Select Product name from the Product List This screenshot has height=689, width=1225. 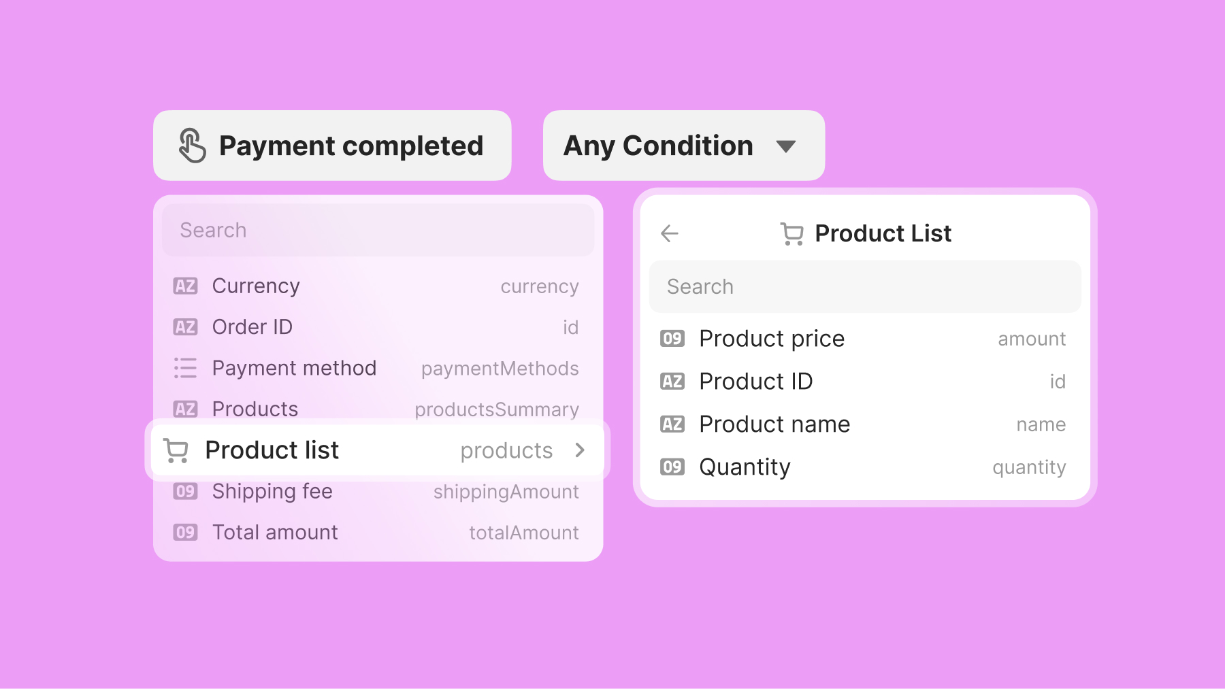[774, 424]
